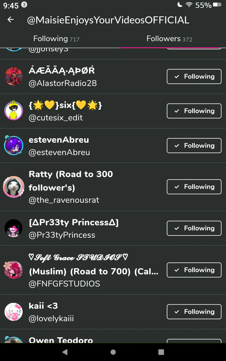The height and width of the screenshot is (361, 226).
Task: Switch to the Following 717 tab
Action: (56, 39)
